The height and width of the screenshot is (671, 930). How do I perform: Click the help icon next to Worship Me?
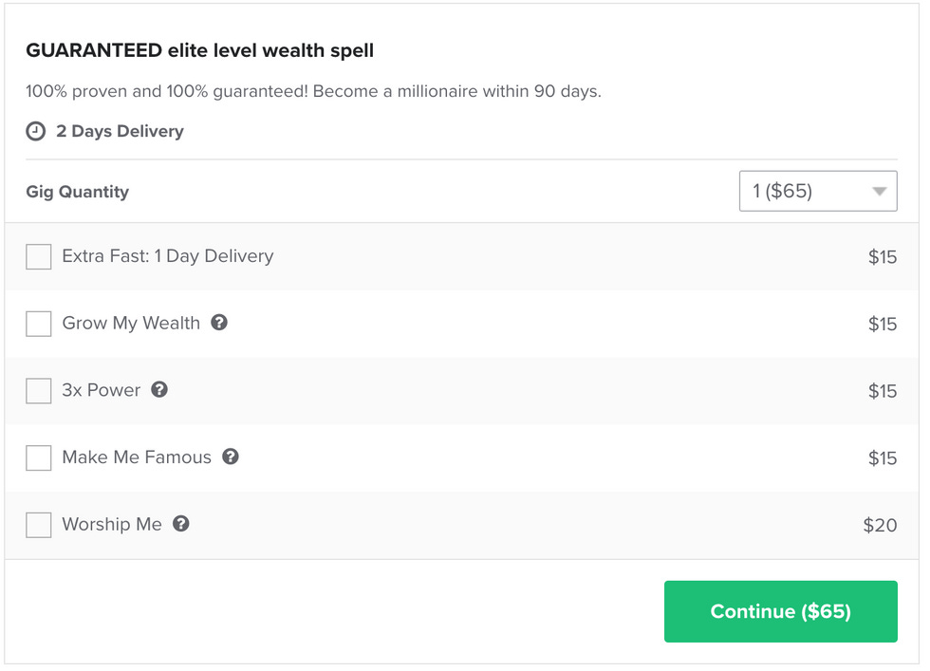click(181, 523)
